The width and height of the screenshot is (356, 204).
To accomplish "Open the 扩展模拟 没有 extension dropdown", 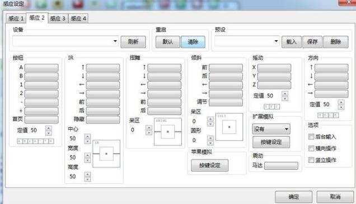I will [271, 129].
